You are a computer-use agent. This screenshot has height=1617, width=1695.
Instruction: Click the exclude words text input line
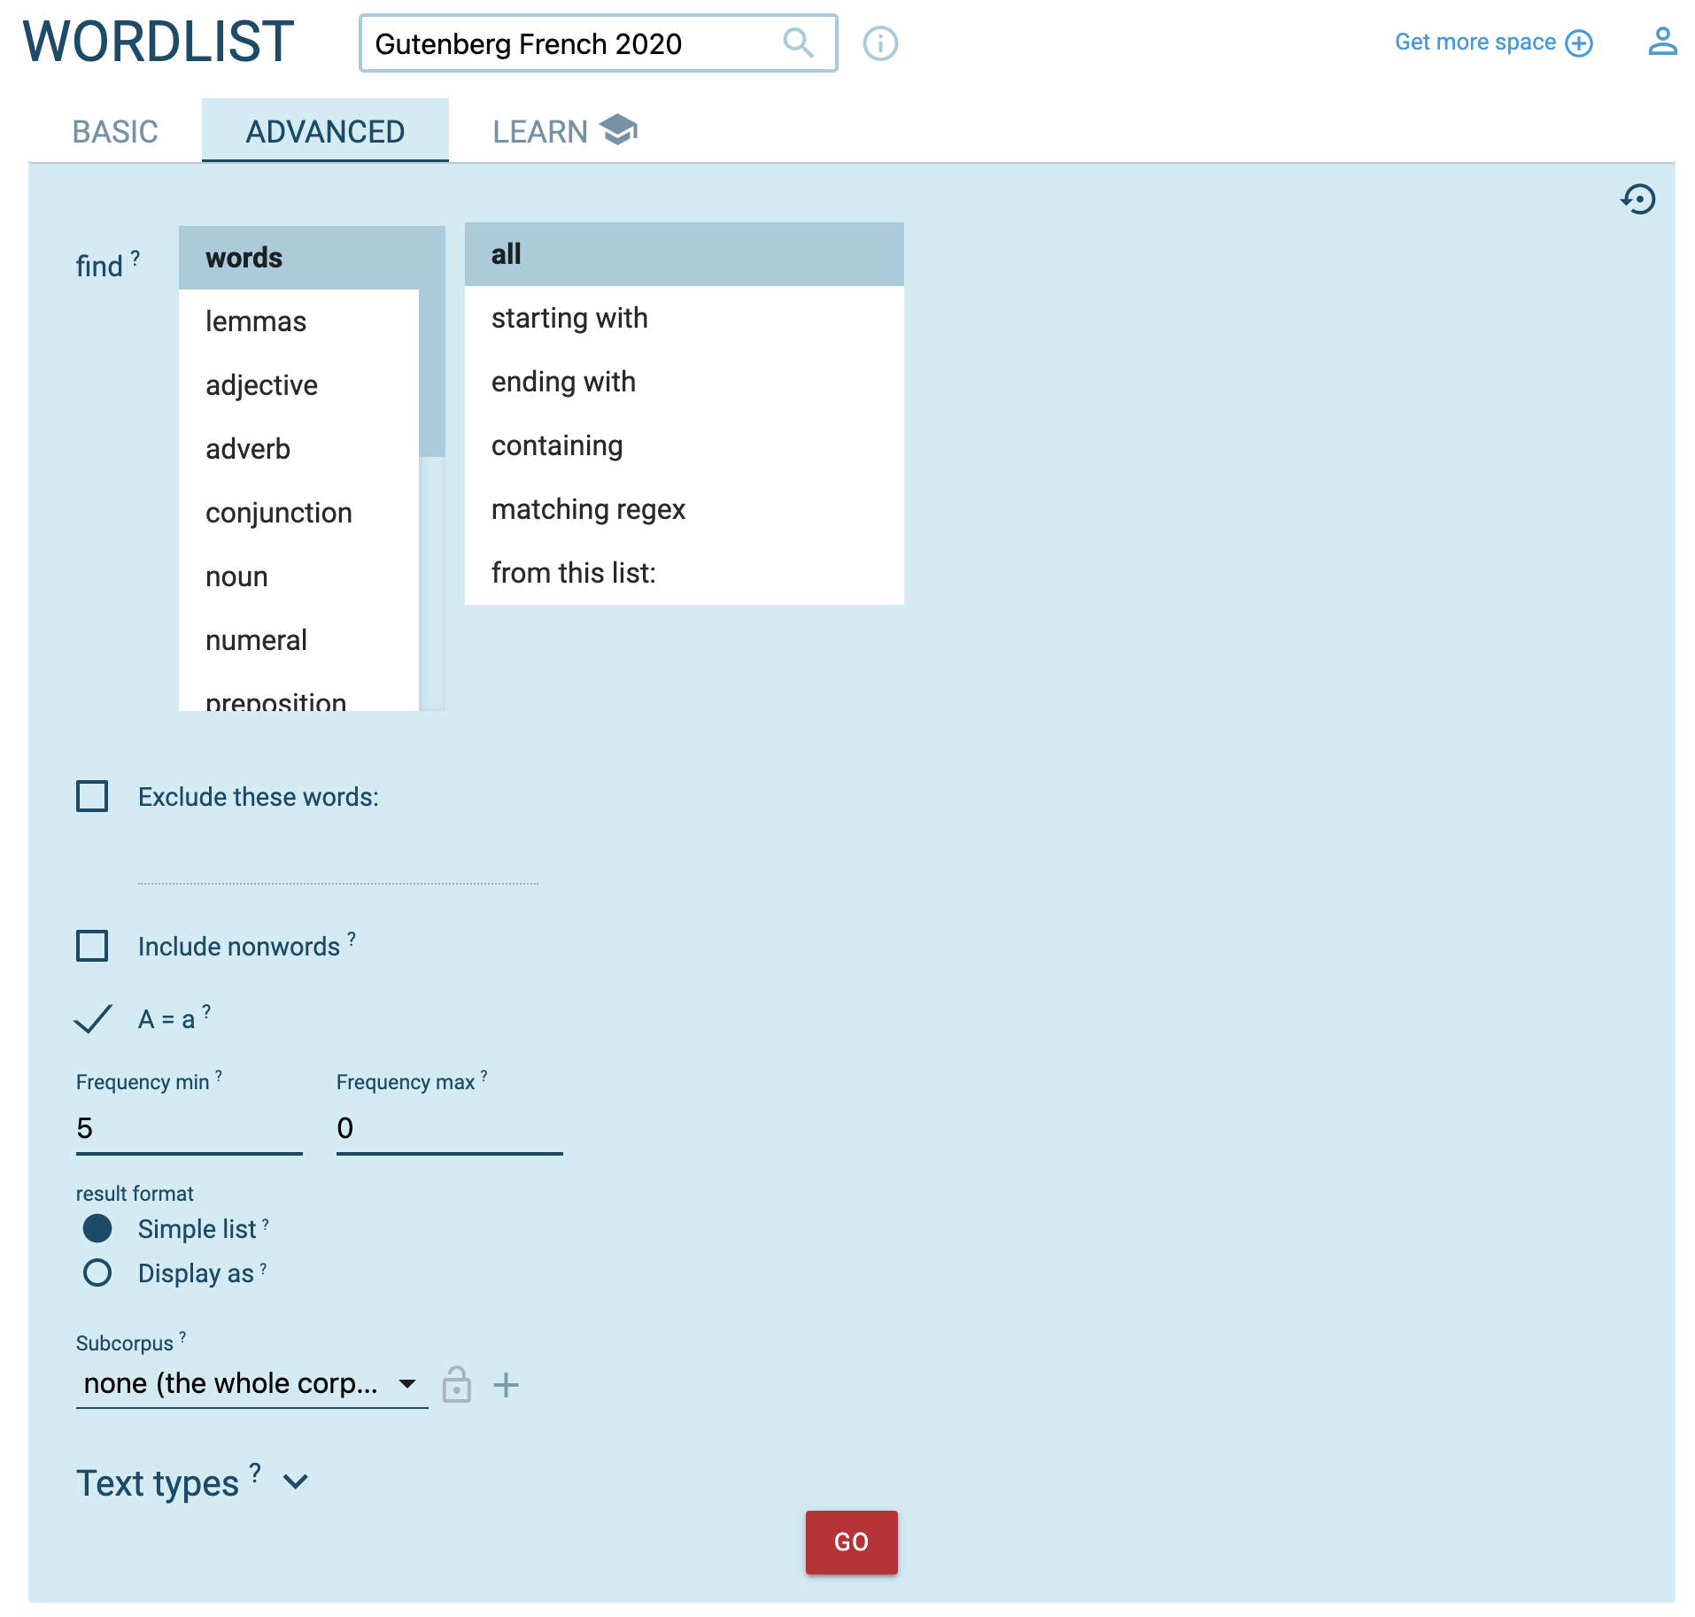(337, 863)
